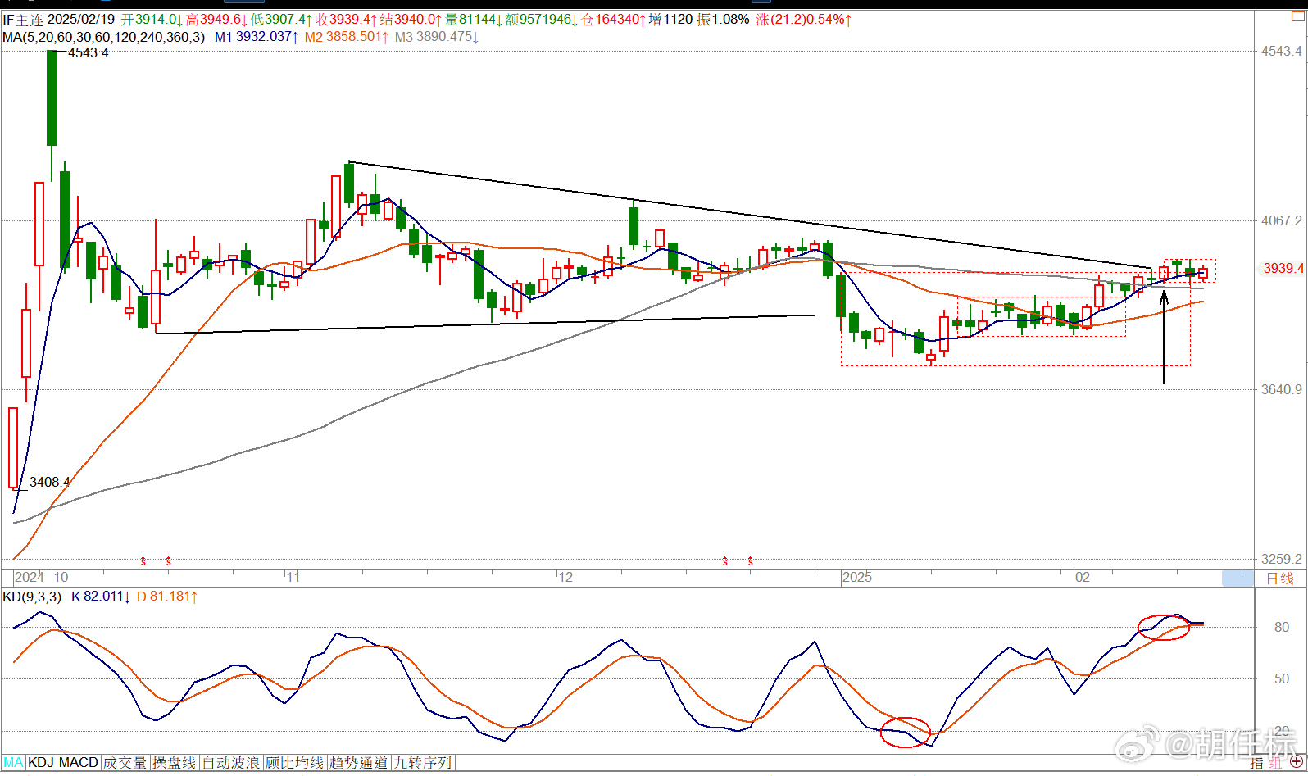Click the M3 3890.475 moving average value
Viewport: 1308px width, 776px height.
point(437,37)
